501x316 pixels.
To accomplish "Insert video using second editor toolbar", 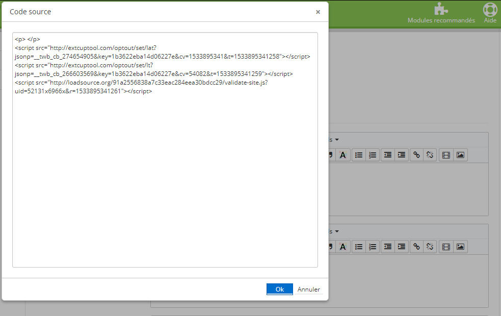I will point(446,247).
